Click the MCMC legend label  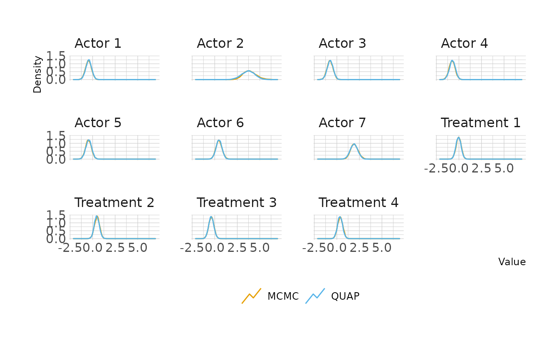[x=283, y=296]
